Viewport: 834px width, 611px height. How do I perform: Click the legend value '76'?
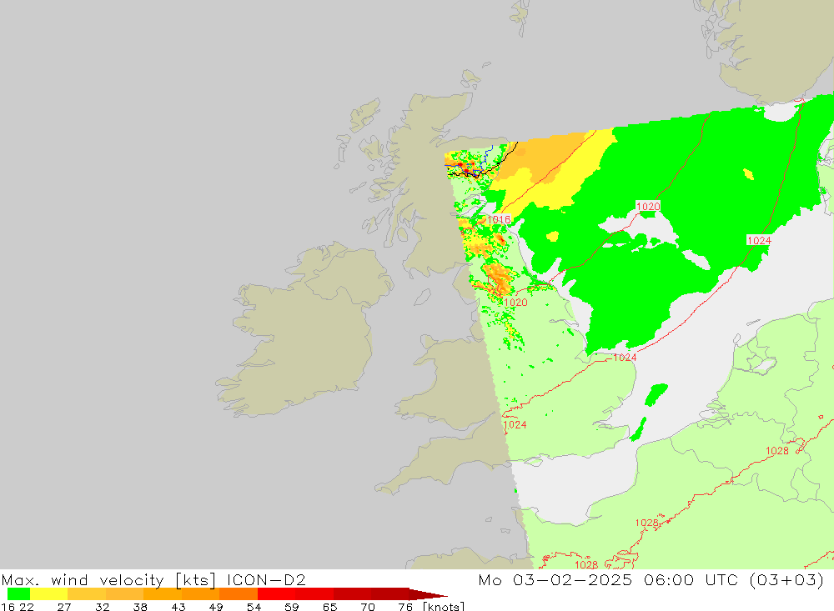[405, 606]
